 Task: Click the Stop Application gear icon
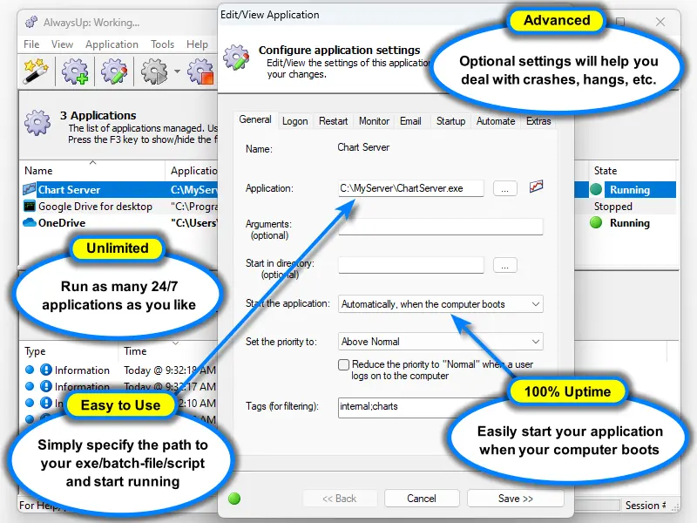[201, 71]
